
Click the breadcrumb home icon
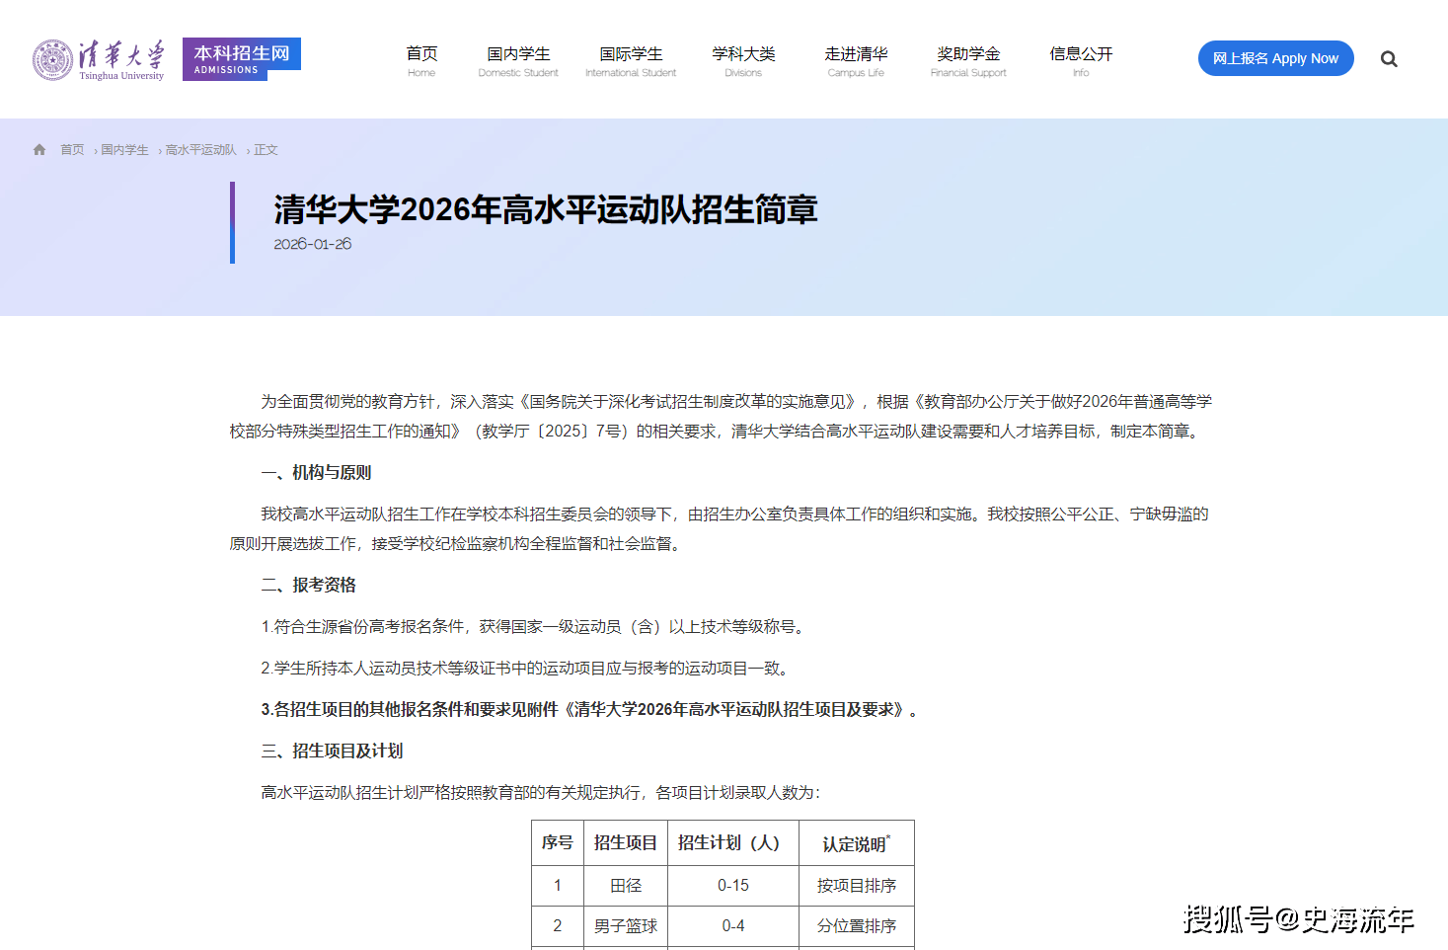[39, 150]
